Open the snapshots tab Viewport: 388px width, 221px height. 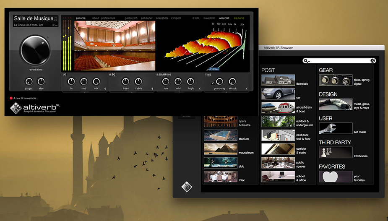(162, 18)
